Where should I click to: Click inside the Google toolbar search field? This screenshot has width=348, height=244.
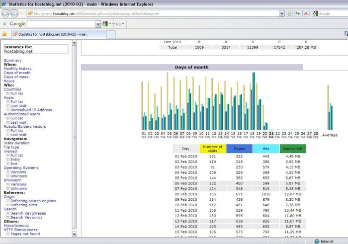(61, 24)
